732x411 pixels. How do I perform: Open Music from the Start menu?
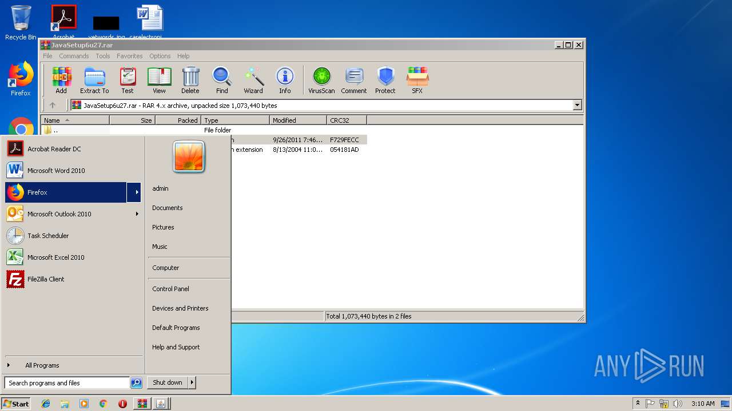pos(160,247)
